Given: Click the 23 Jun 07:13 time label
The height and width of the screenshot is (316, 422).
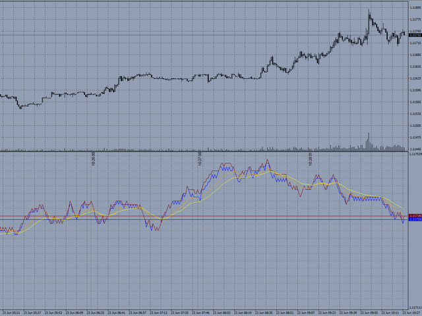Looking at the screenshot, I should click(158, 313).
